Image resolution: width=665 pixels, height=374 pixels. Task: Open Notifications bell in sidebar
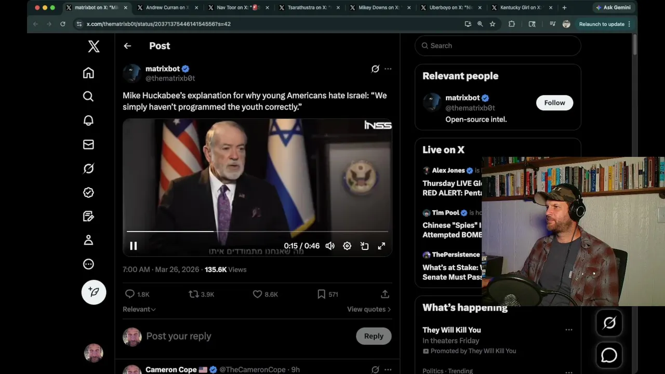point(88,121)
